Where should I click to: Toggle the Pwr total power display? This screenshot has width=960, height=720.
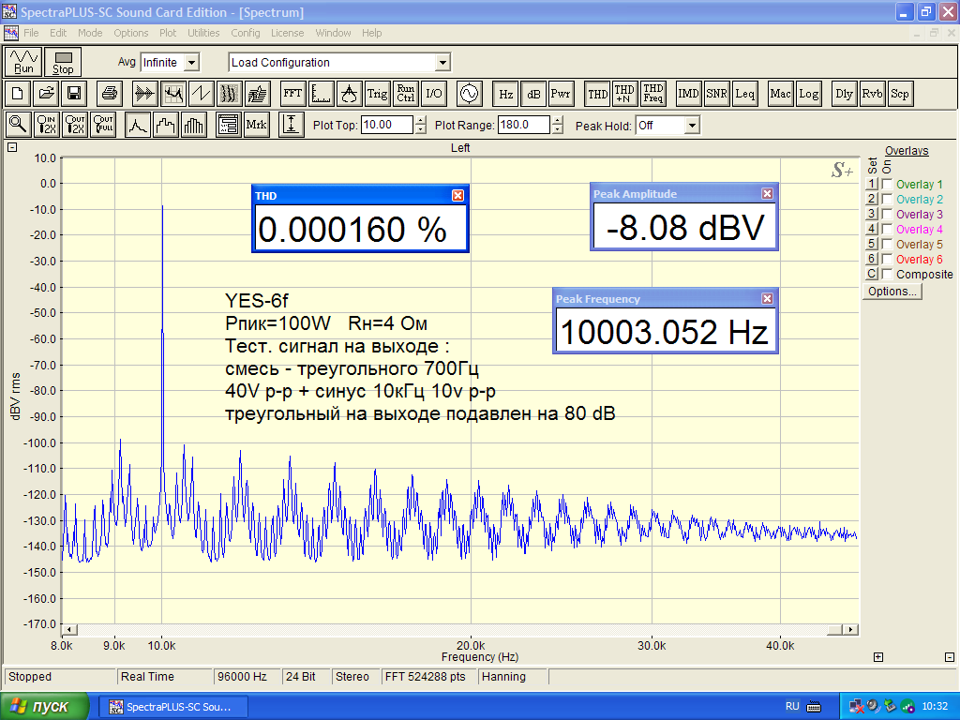click(x=561, y=94)
